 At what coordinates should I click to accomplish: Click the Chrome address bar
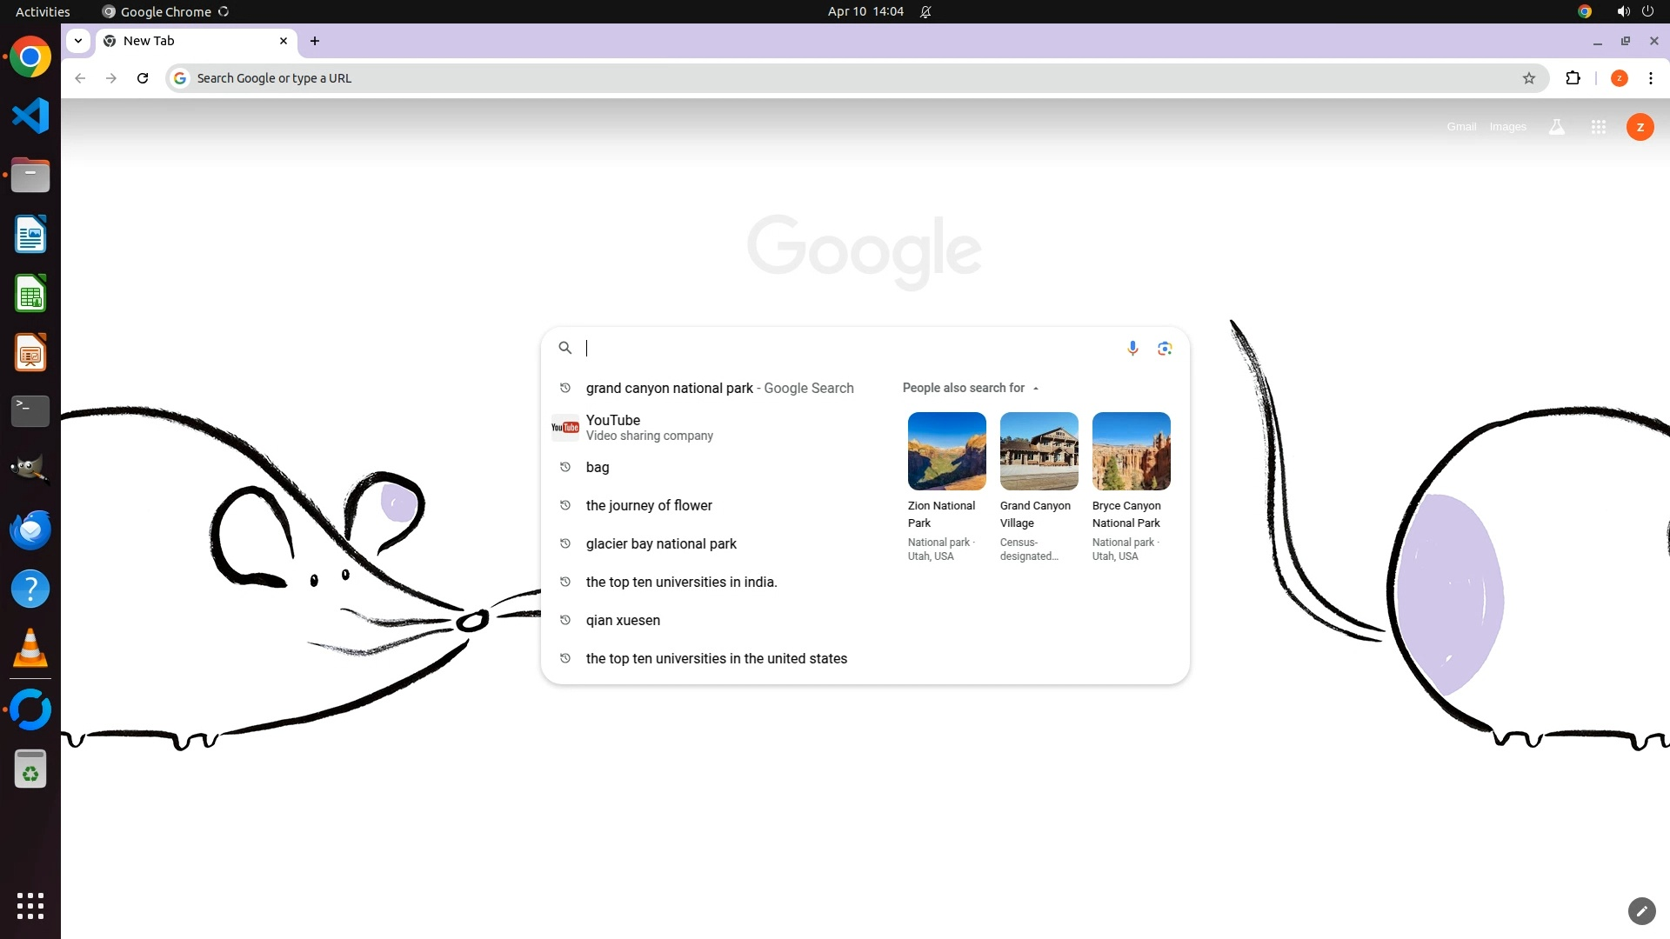pos(783,78)
